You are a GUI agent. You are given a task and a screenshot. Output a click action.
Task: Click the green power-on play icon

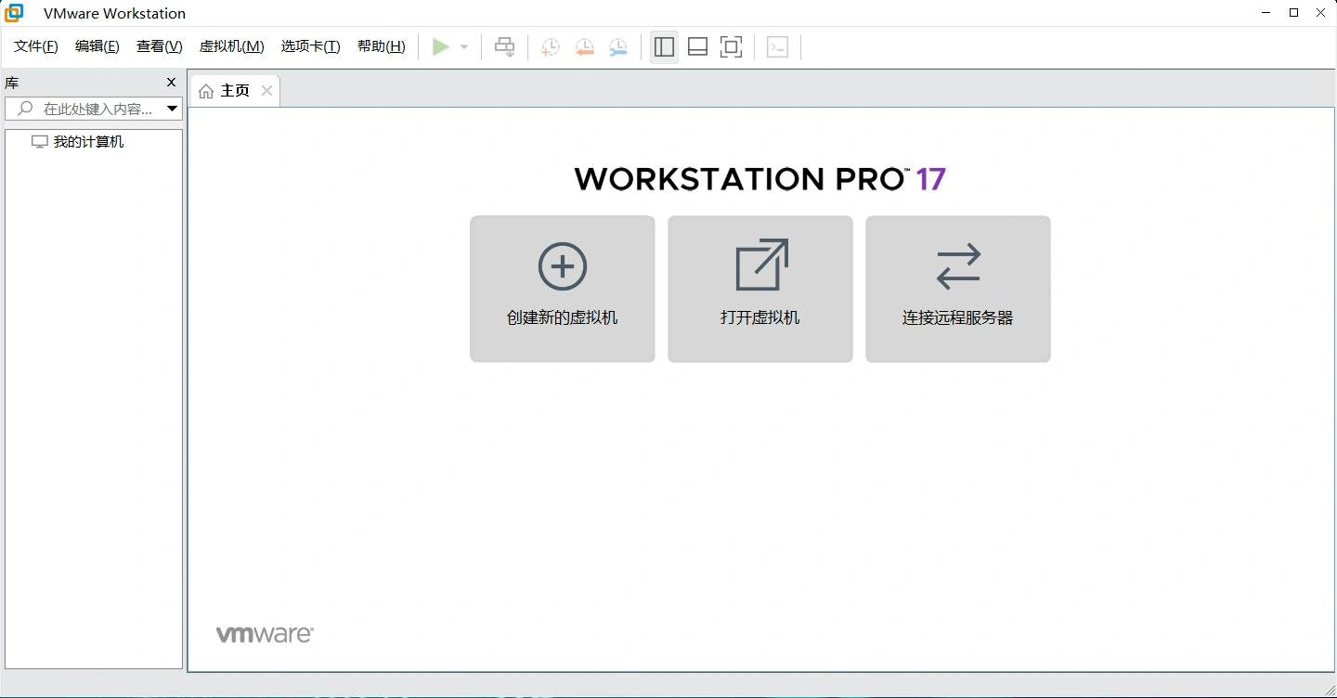pyautogui.click(x=441, y=47)
